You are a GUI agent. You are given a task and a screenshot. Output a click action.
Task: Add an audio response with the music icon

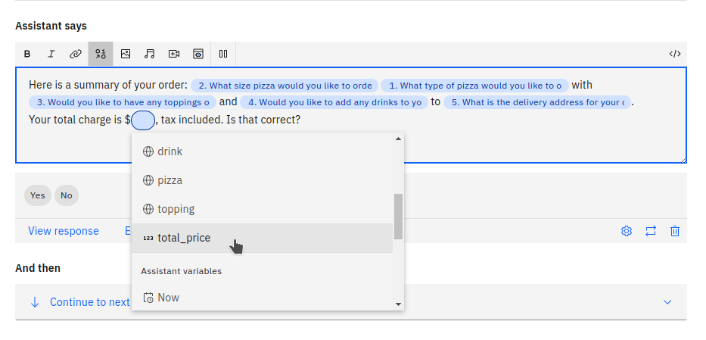coord(150,54)
